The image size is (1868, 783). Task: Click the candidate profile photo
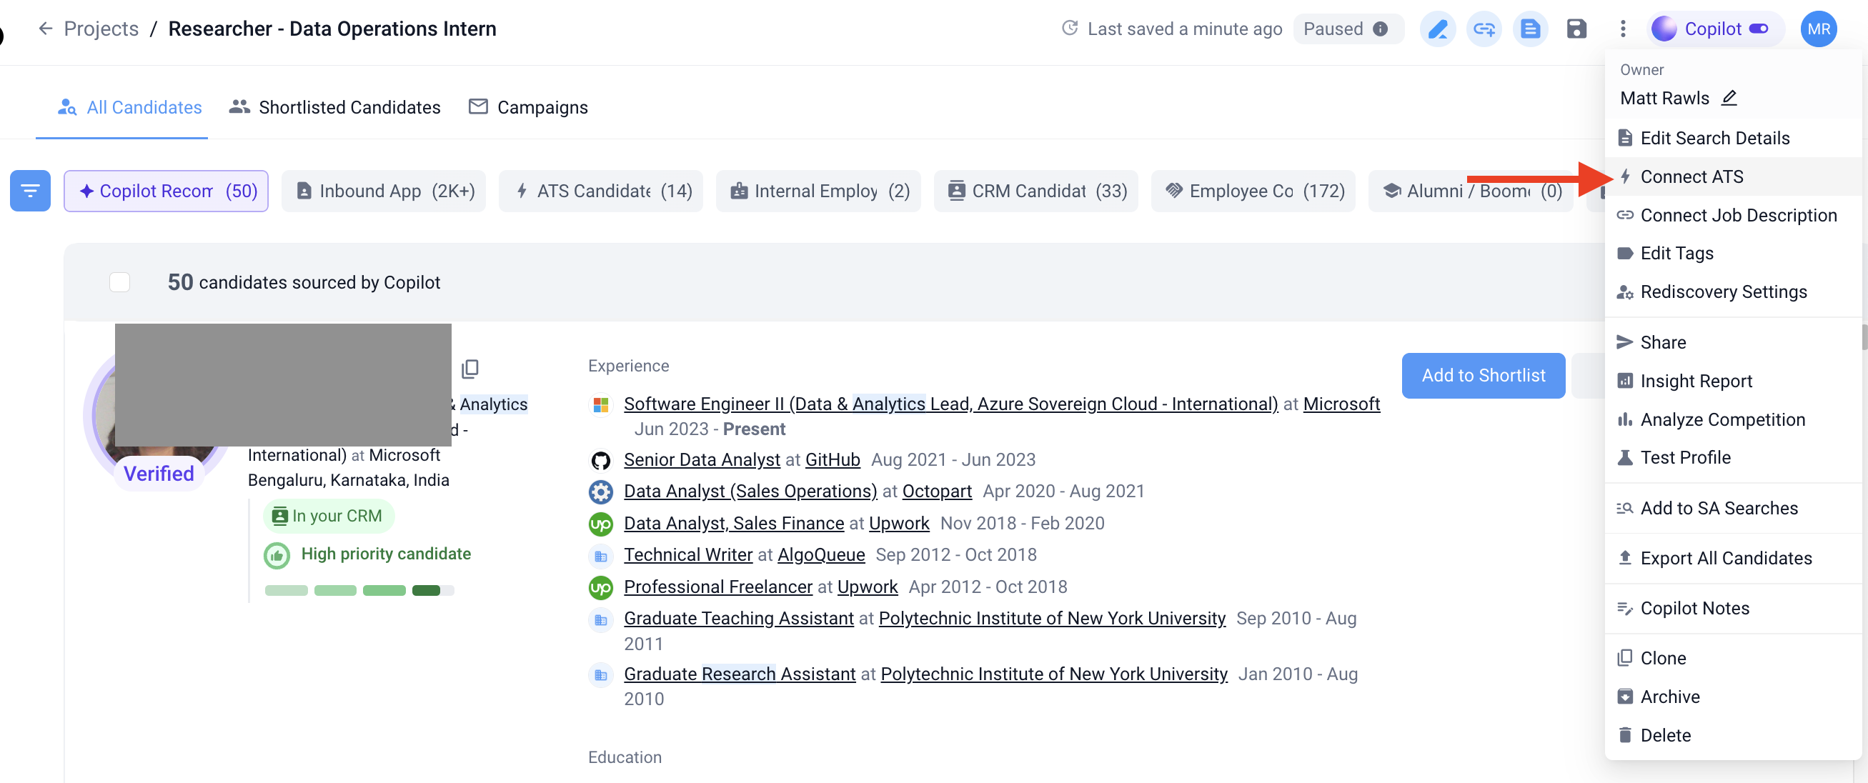[158, 421]
